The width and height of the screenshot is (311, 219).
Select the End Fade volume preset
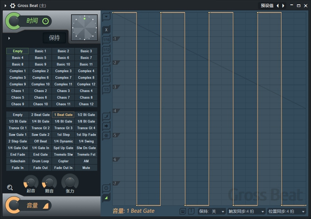[x=18, y=155]
